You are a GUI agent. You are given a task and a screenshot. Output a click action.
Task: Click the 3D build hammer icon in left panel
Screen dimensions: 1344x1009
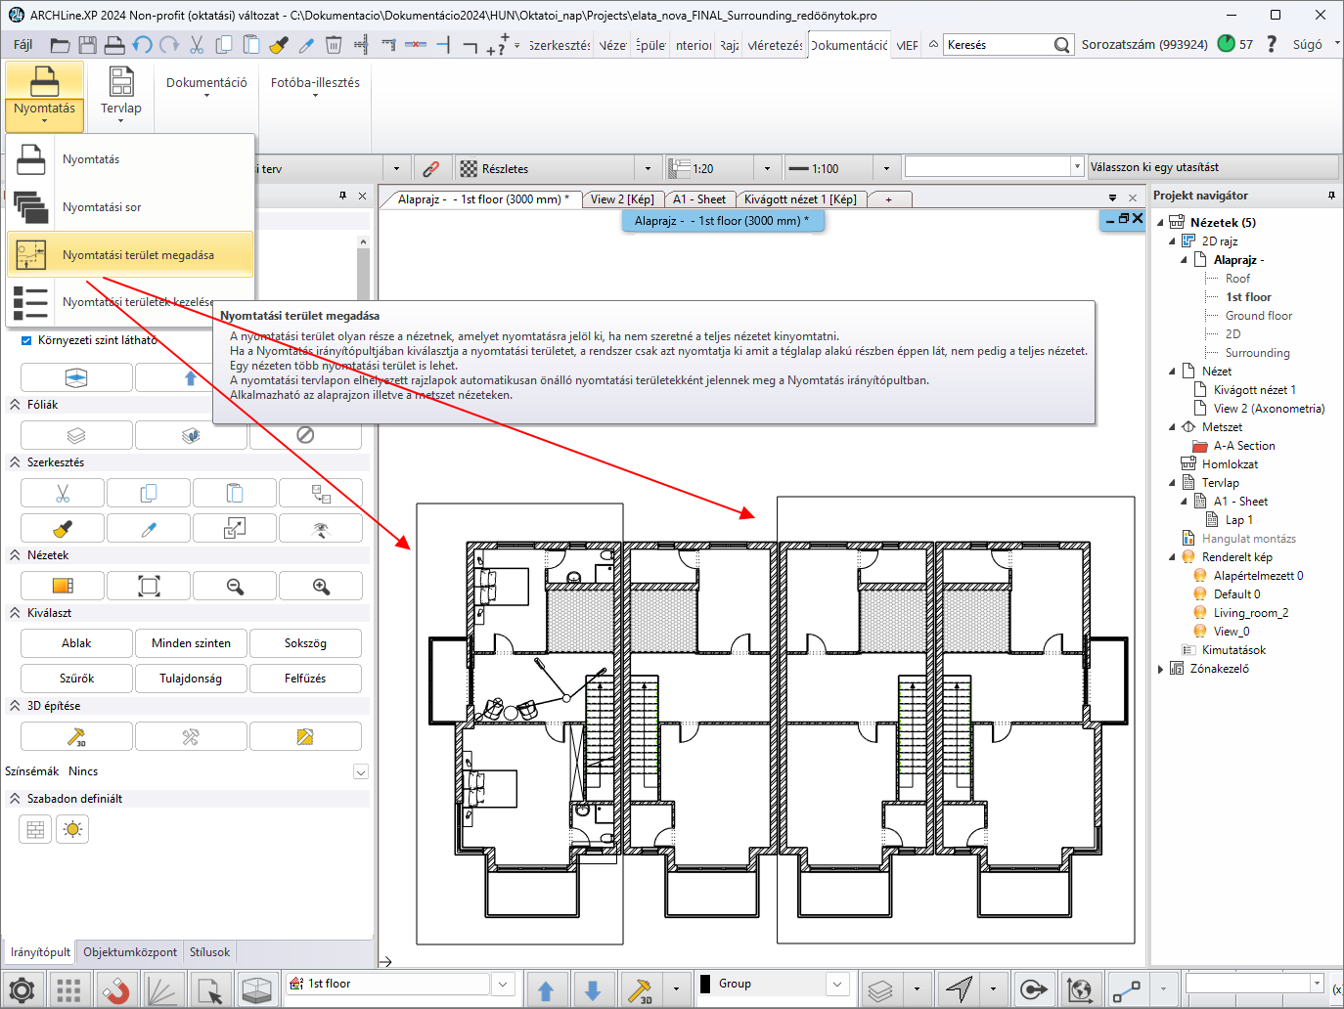tap(76, 736)
